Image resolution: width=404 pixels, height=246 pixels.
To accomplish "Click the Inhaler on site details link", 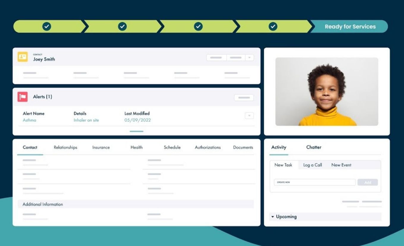I will pyautogui.click(x=86, y=120).
